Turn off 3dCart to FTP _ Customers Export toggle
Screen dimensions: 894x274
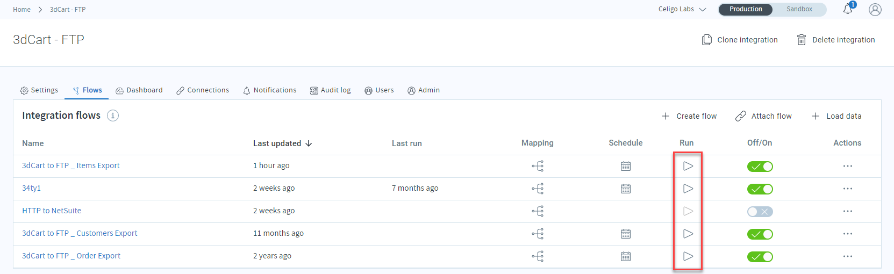click(760, 234)
